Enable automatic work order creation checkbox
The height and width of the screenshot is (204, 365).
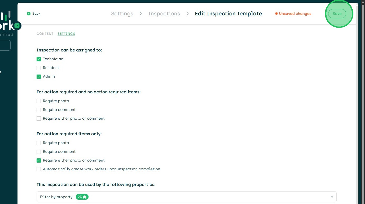click(x=39, y=169)
